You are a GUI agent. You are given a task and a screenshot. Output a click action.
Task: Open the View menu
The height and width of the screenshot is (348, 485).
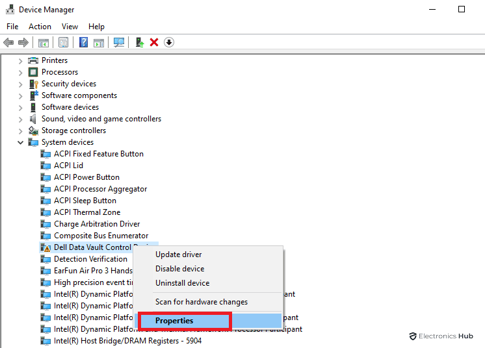pos(70,27)
